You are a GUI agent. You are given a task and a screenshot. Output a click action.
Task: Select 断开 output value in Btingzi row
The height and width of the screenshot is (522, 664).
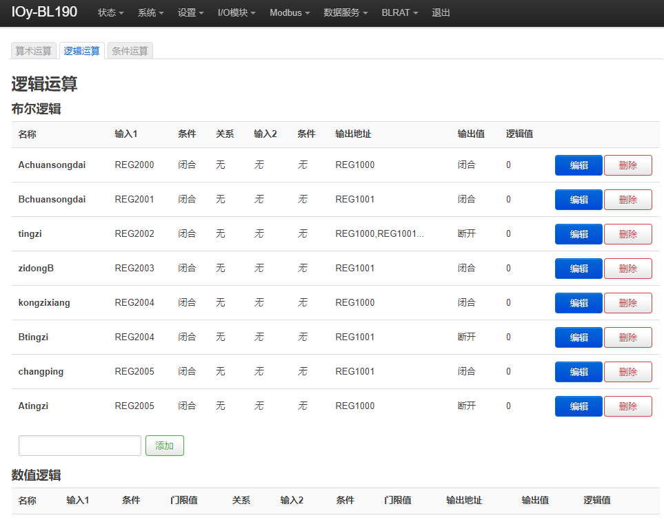pyautogui.click(x=467, y=337)
